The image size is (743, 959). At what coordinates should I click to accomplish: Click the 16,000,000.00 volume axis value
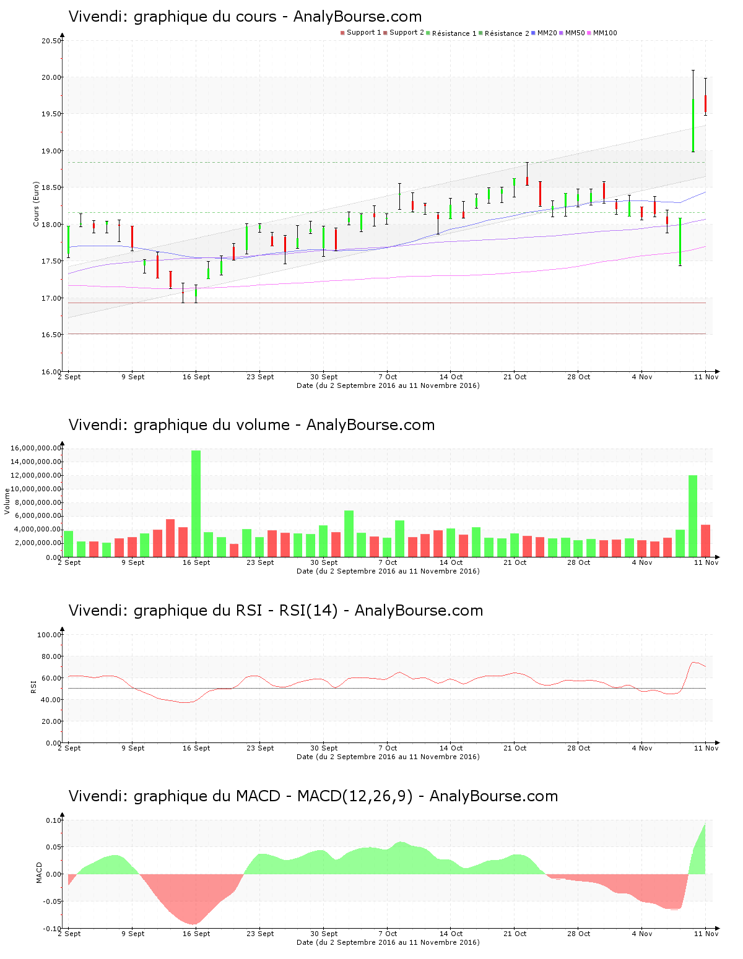click(x=36, y=448)
